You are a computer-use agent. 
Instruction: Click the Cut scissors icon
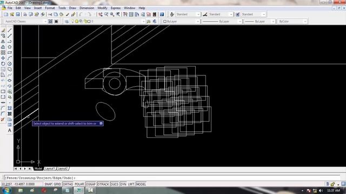[x=50, y=15]
